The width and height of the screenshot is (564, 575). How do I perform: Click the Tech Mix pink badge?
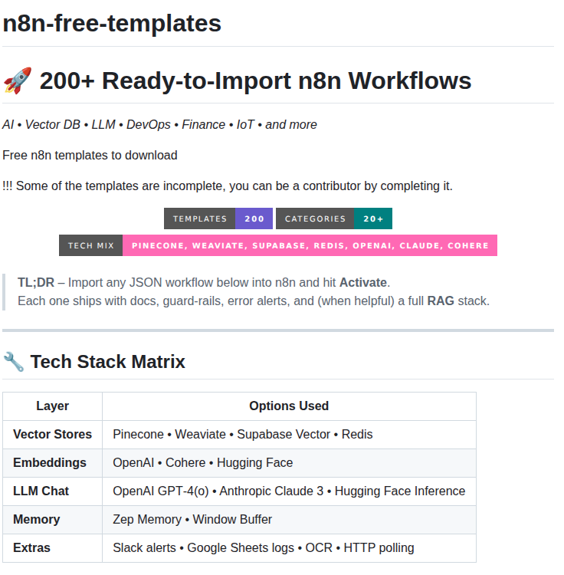[x=278, y=245]
